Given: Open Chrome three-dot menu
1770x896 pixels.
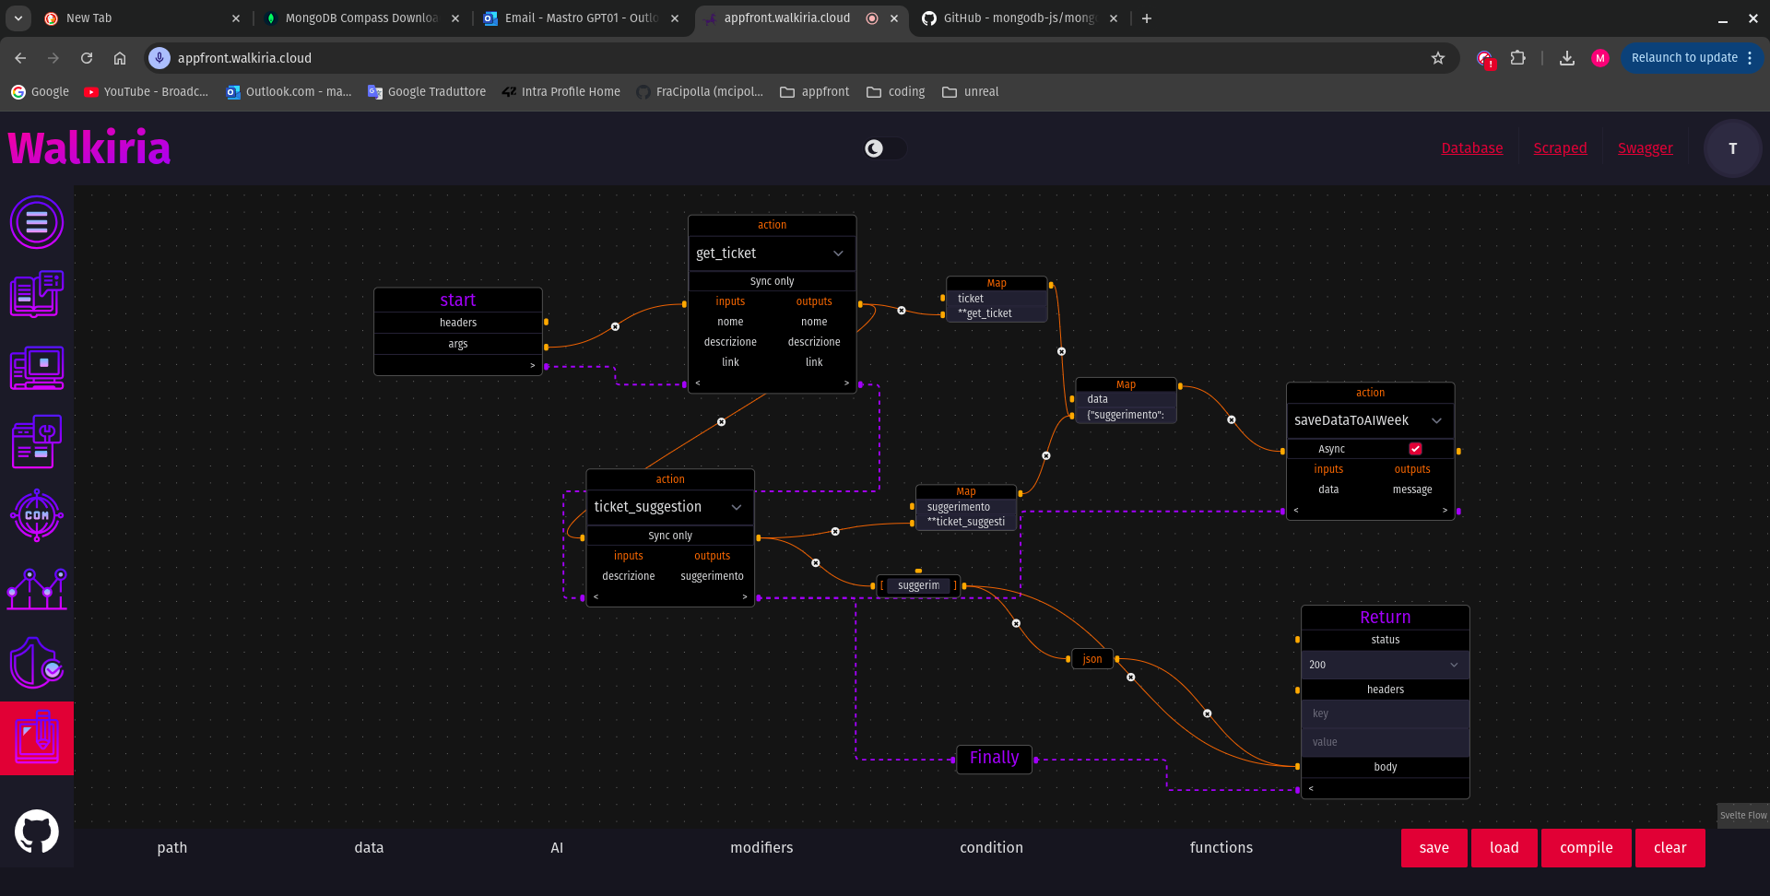Looking at the screenshot, I should tap(1750, 58).
